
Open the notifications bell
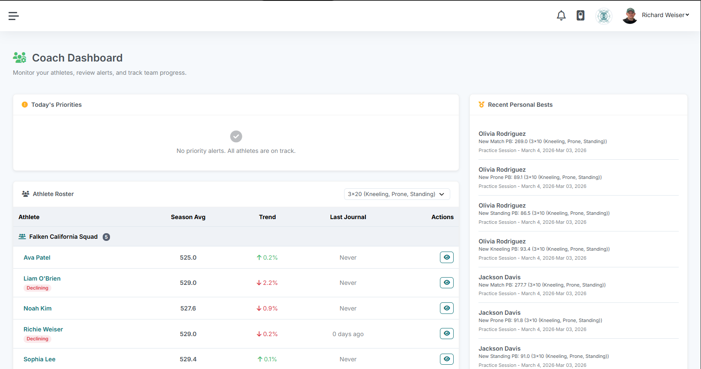pyautogui.click(x=561, y=16)
